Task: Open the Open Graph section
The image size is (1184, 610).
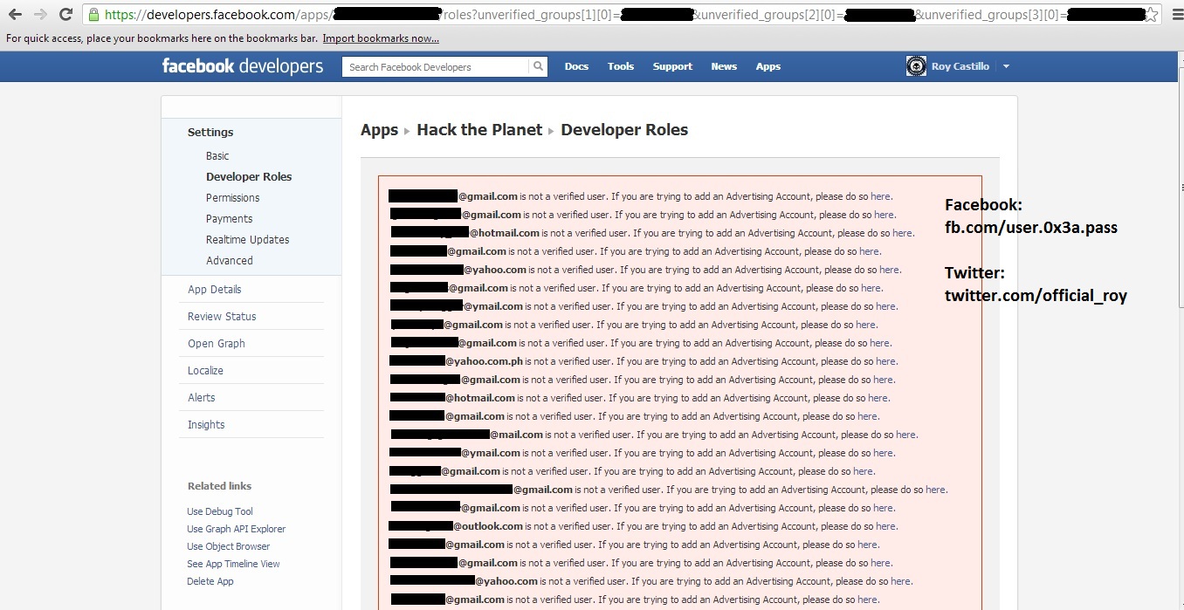Action: (x=217, y=343)
